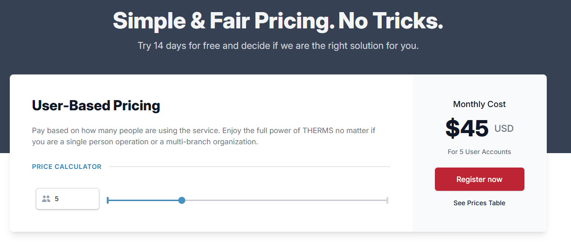The width and height of the screenshot is (571, 242).
Task: Click the divider line beside Price Calculator
Action: [249, 167]
